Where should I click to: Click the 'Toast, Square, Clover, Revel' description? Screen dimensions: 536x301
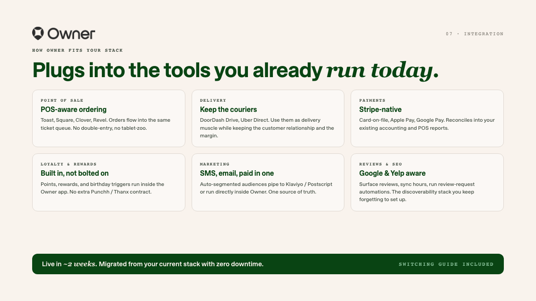pyautogui.click(x=105, y=124)
